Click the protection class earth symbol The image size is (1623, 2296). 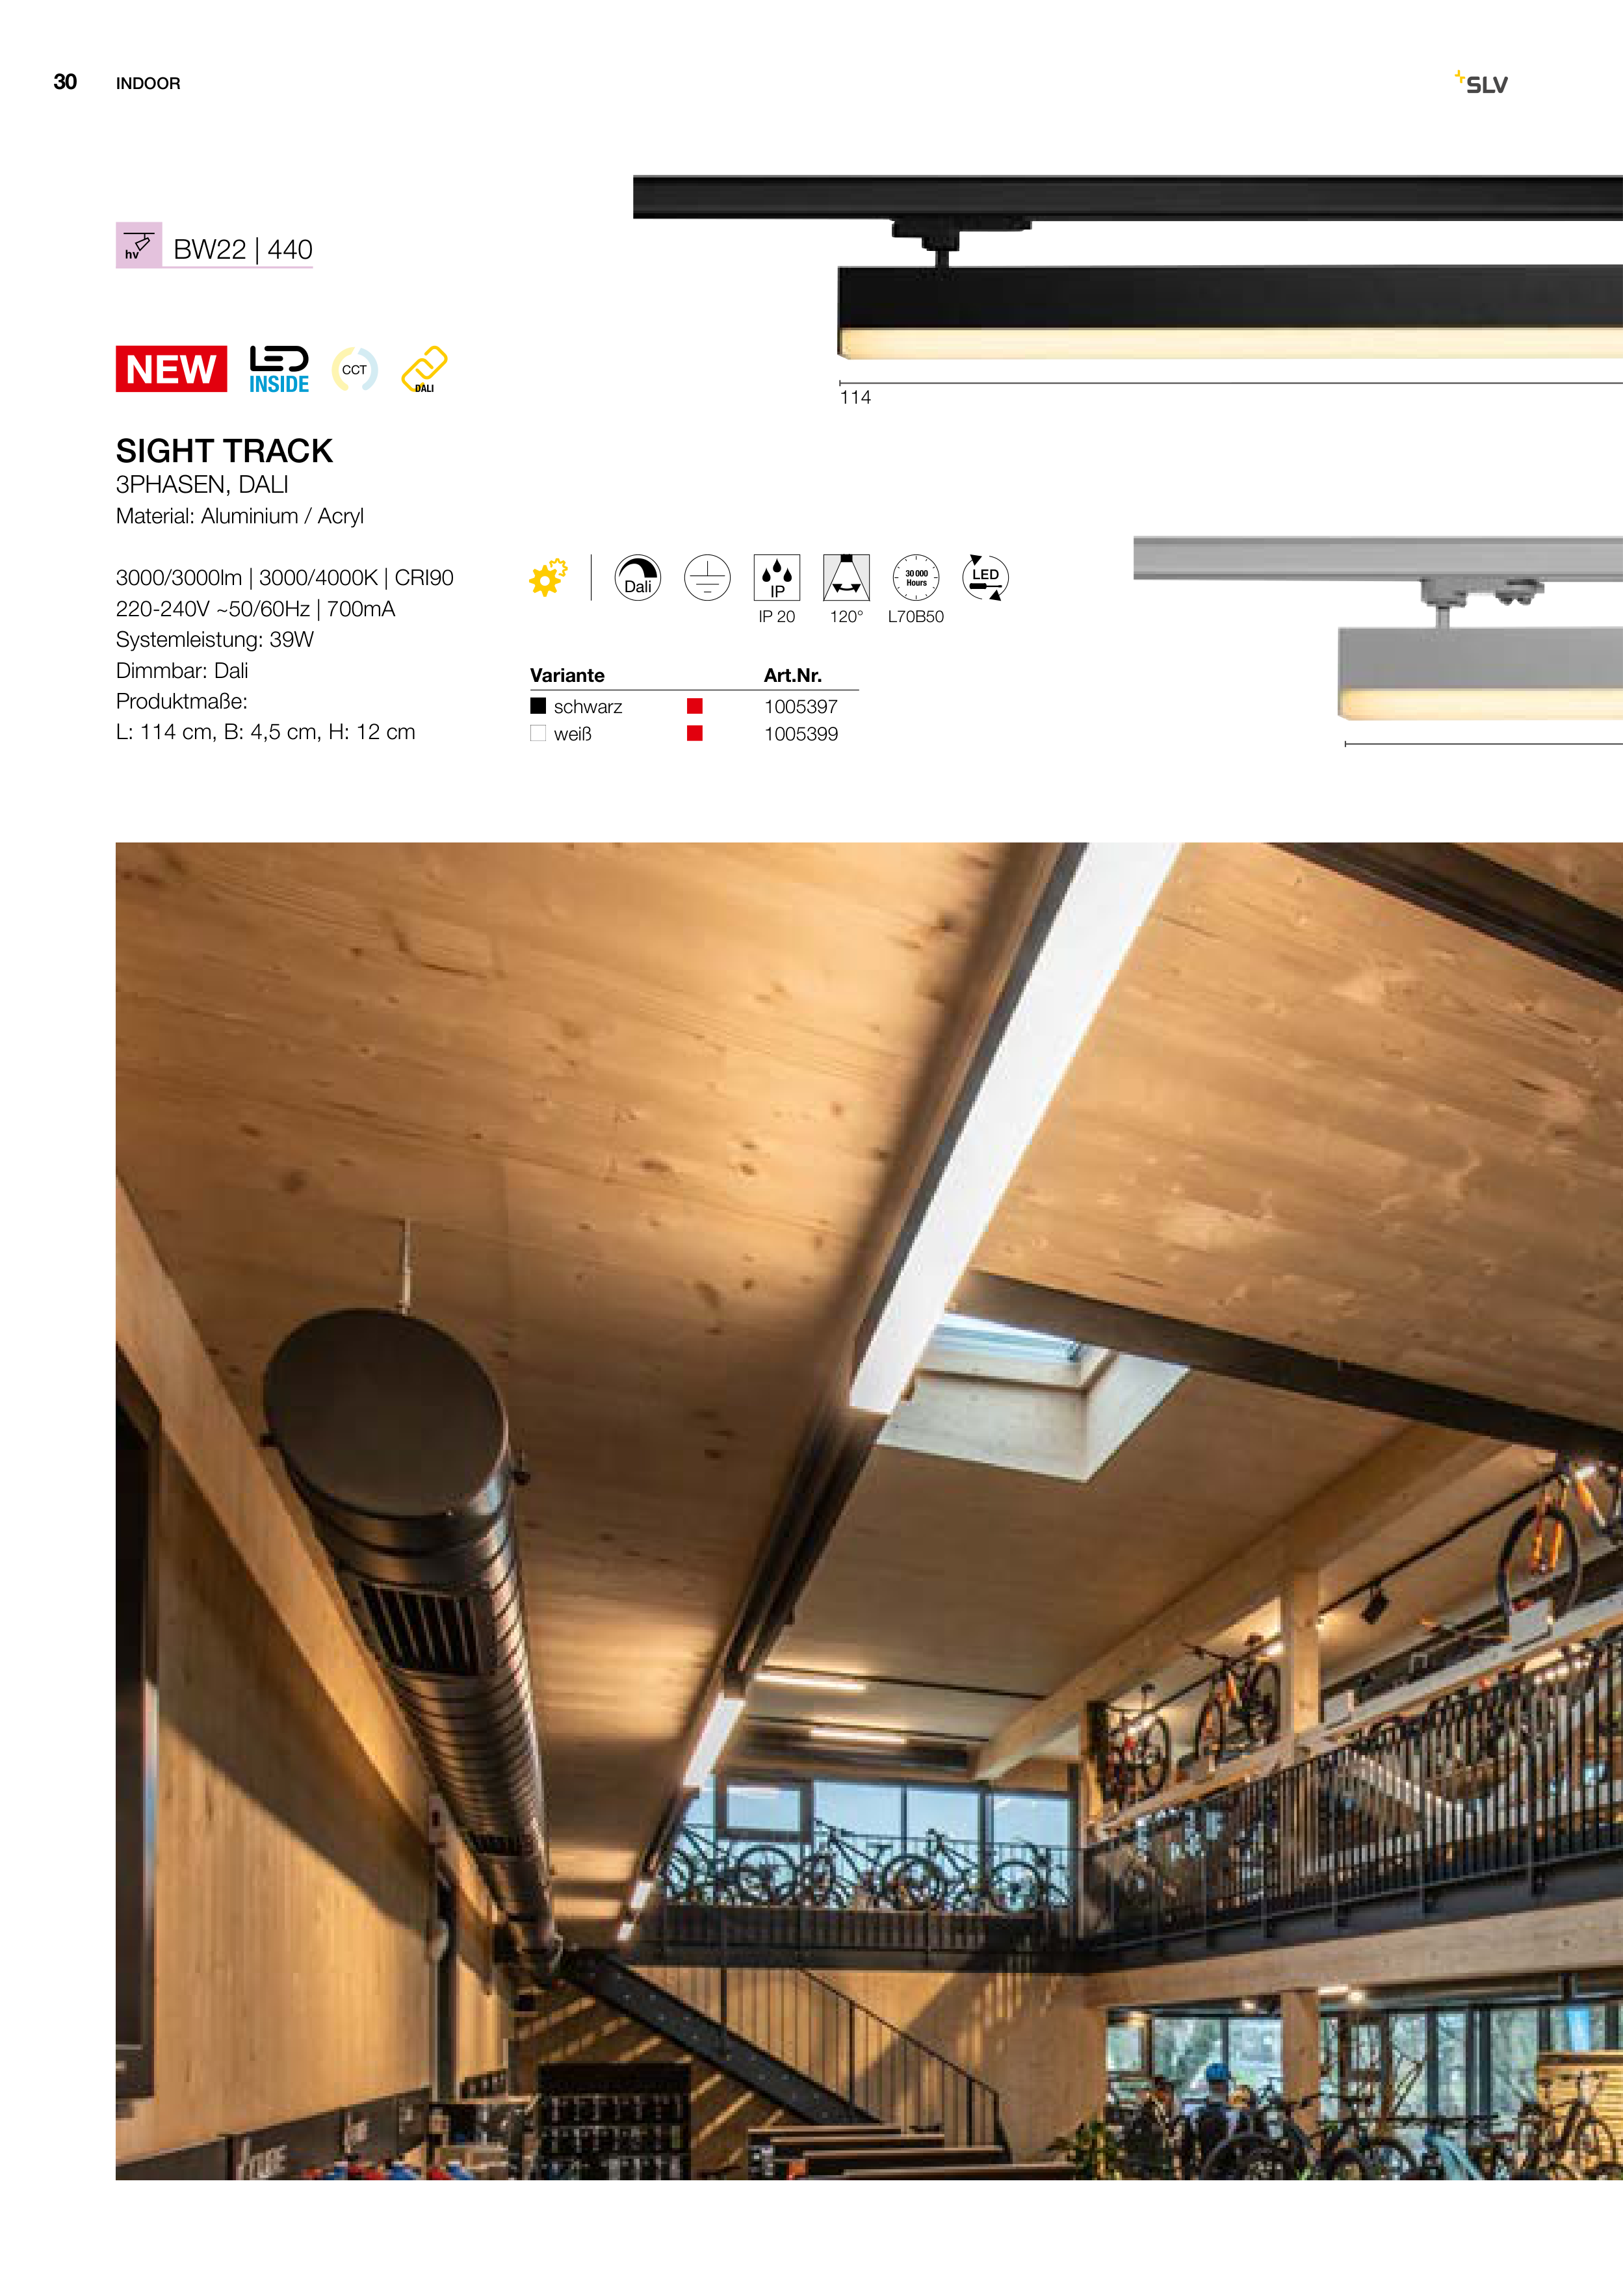click(x=707, y=577)
